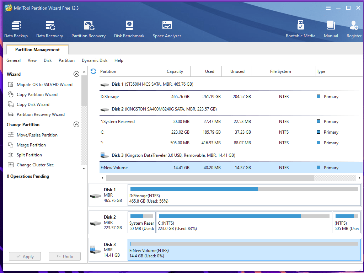The height and width of the screenshot is (273, 364).
Task: Open Move/Resize Partition
Action: click(37, 135)
